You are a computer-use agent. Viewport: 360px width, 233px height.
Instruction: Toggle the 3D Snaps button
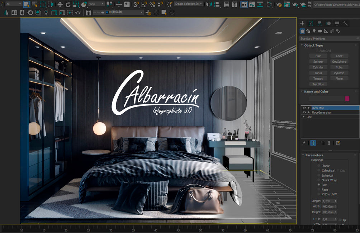pyautogui.click(x=136, y=4)
